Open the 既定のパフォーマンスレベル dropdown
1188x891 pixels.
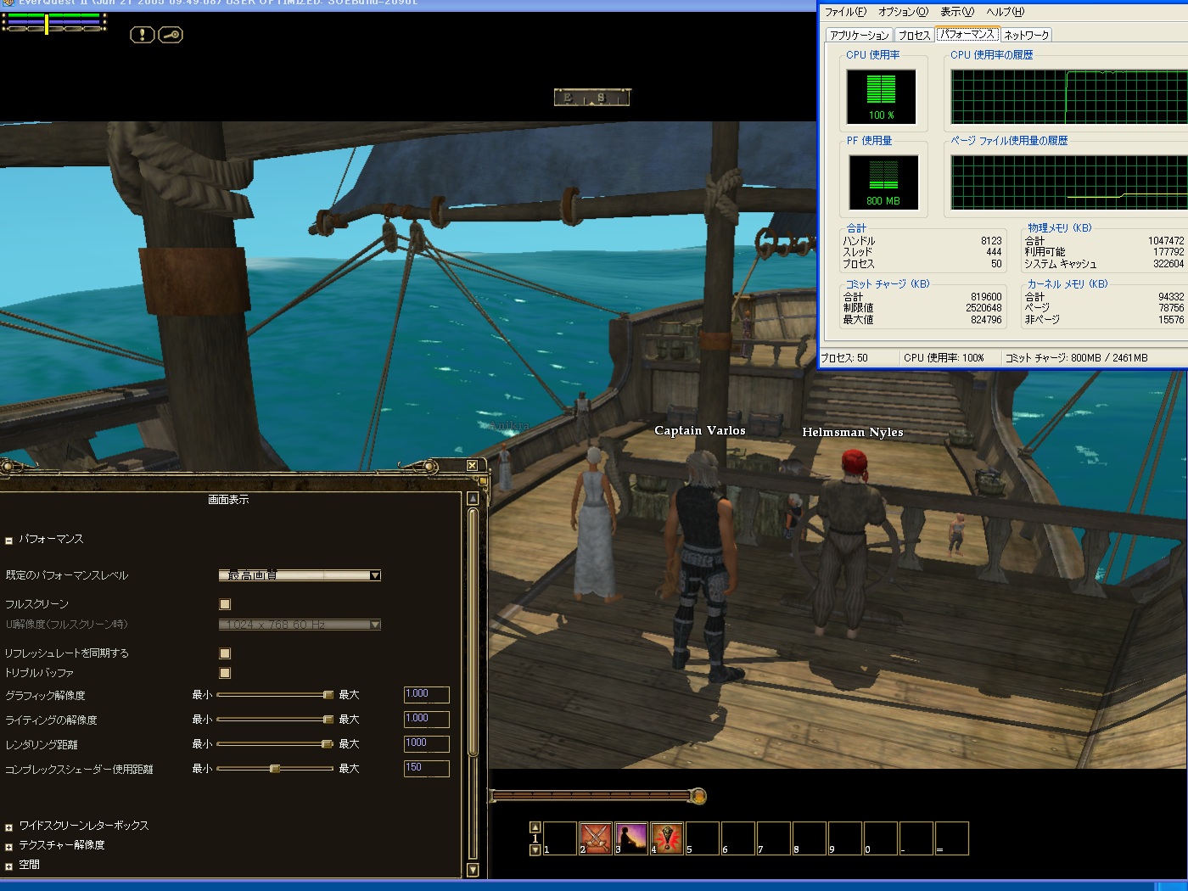[300, 575]
